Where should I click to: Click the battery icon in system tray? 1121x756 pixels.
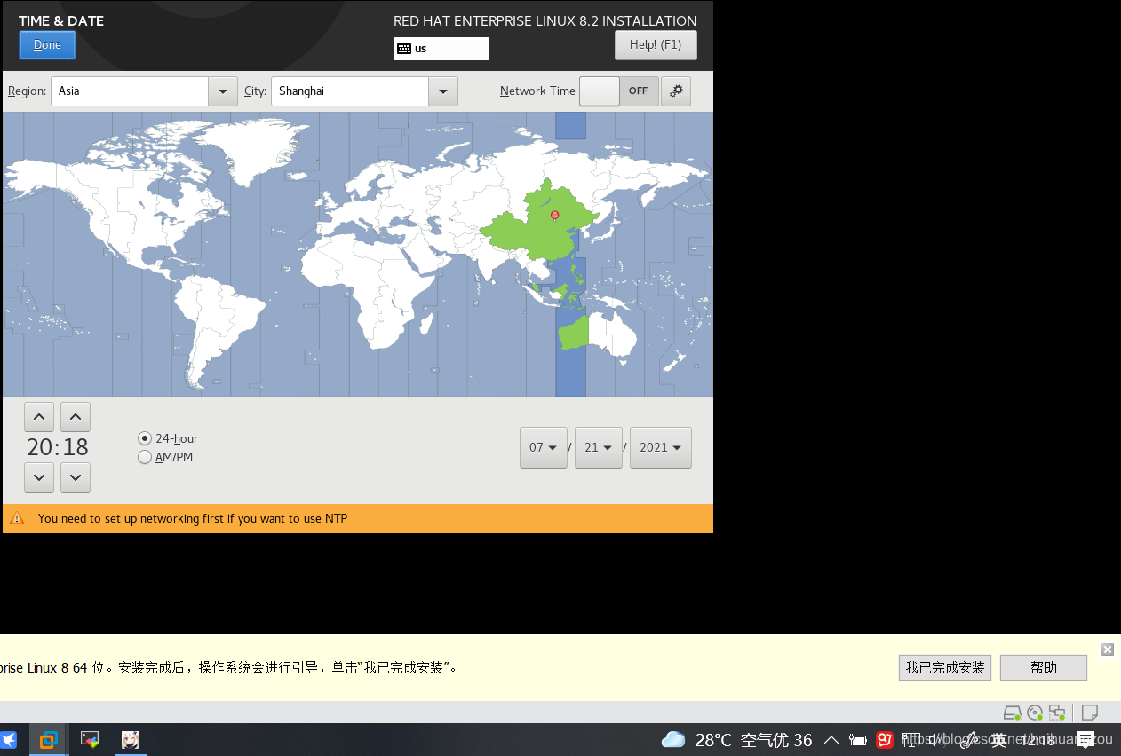[x=858, y=739]
